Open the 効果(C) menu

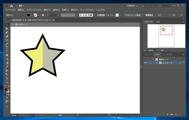[65, 10]
